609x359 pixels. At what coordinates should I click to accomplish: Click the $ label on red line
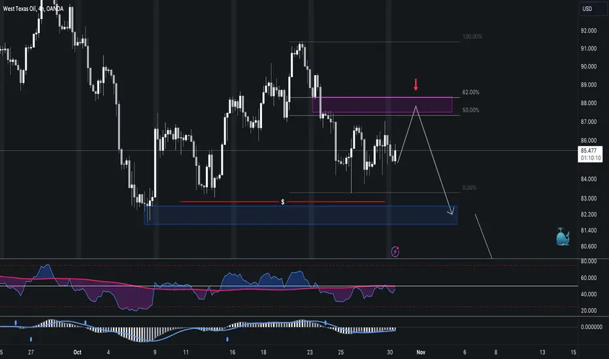coord(283,202)
